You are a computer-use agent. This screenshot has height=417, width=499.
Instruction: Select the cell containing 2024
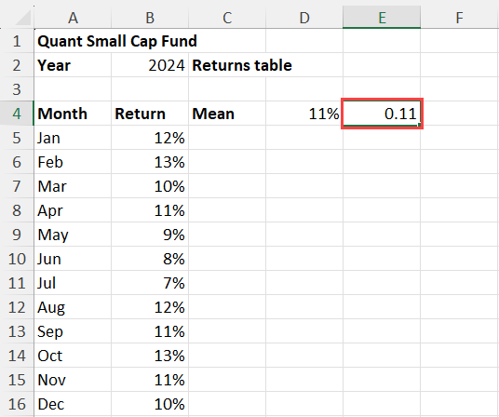(x=150, y=65)
